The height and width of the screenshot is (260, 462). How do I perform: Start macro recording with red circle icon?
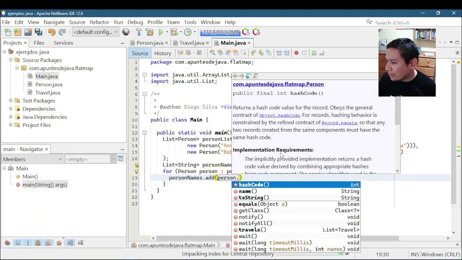coord(296,53)
